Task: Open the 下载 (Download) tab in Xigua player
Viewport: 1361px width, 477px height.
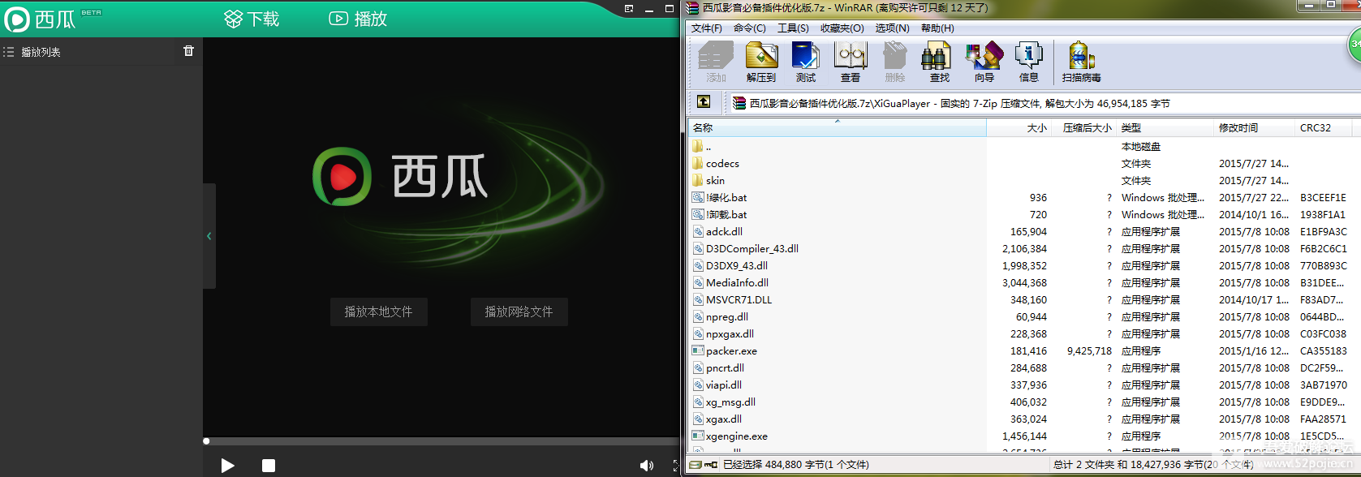Action: 252,19
